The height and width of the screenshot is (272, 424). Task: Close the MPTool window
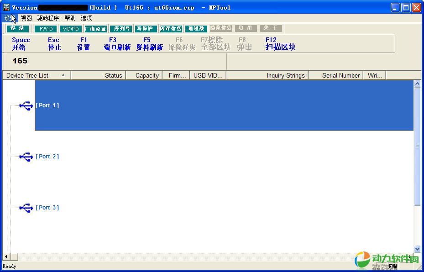pos(416,8)
